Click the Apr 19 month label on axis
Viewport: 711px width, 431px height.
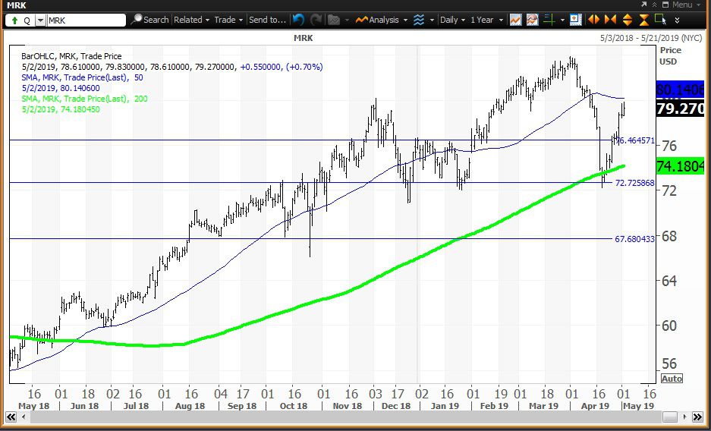[x=596, y=406]
